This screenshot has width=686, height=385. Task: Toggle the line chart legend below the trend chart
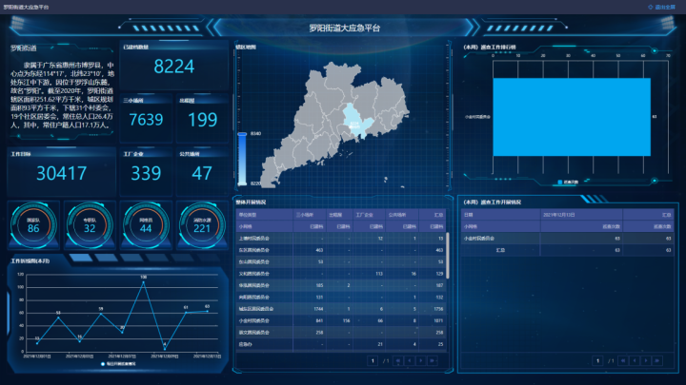(119, 363)
